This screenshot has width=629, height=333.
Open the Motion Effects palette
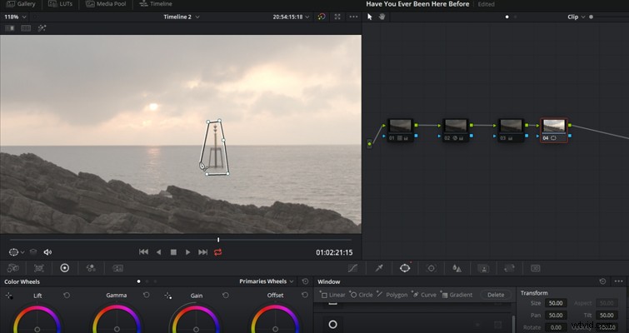(117, 268)
